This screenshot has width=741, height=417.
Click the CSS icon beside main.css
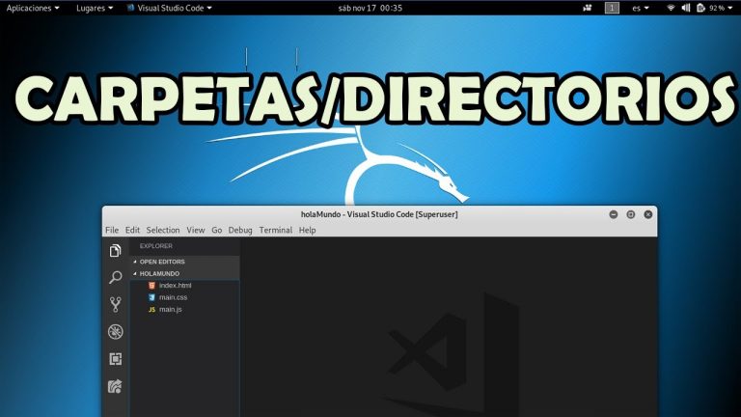click(151, 297)
